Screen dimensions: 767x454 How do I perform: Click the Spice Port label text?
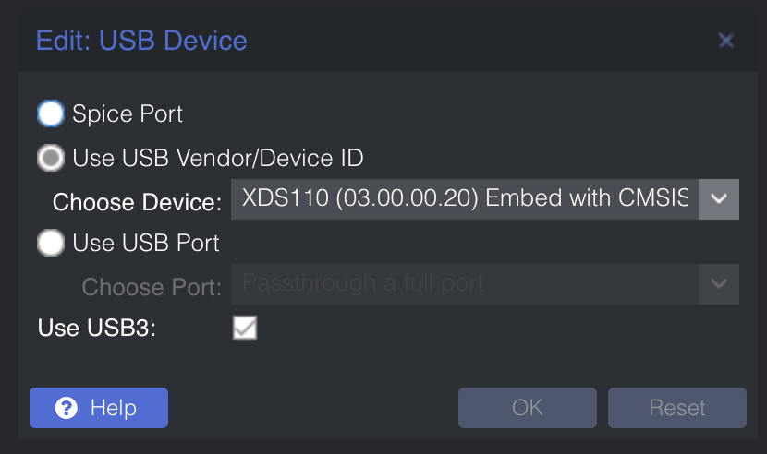click(x=128, y=113)
